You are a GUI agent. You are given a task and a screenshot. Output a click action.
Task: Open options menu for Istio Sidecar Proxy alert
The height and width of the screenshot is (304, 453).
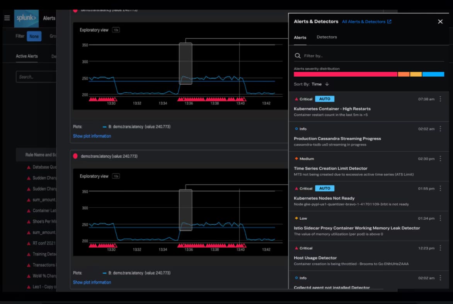coord(440,218)
